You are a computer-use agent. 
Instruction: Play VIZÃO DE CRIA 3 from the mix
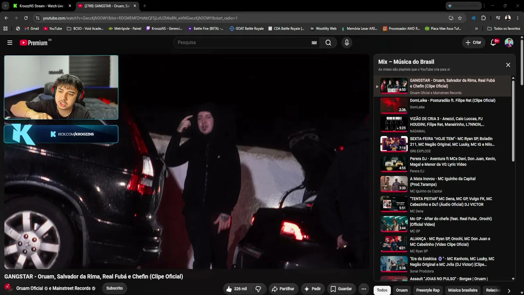pyautogui.click(x=443, y=124)
